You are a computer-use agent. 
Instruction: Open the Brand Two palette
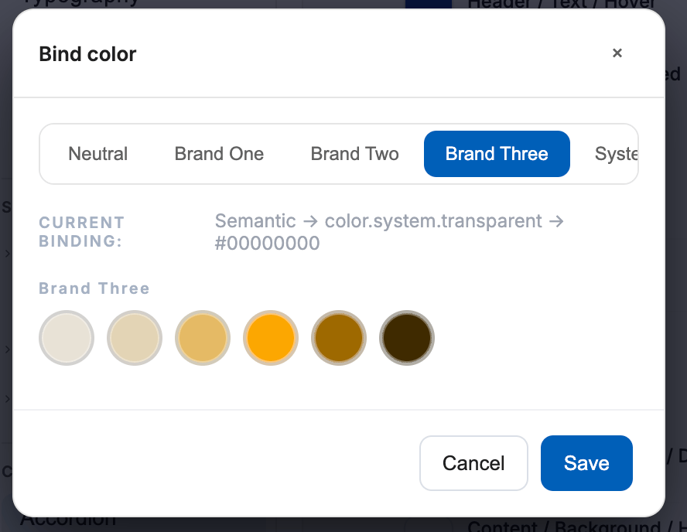point(354,154)
